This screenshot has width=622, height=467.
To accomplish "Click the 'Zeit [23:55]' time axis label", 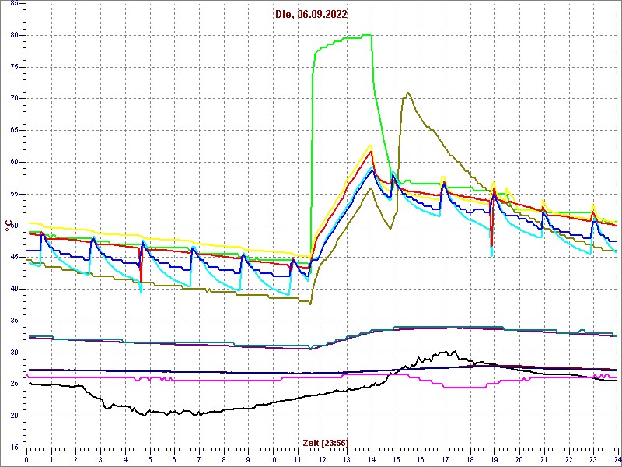I will click(325, 442).
